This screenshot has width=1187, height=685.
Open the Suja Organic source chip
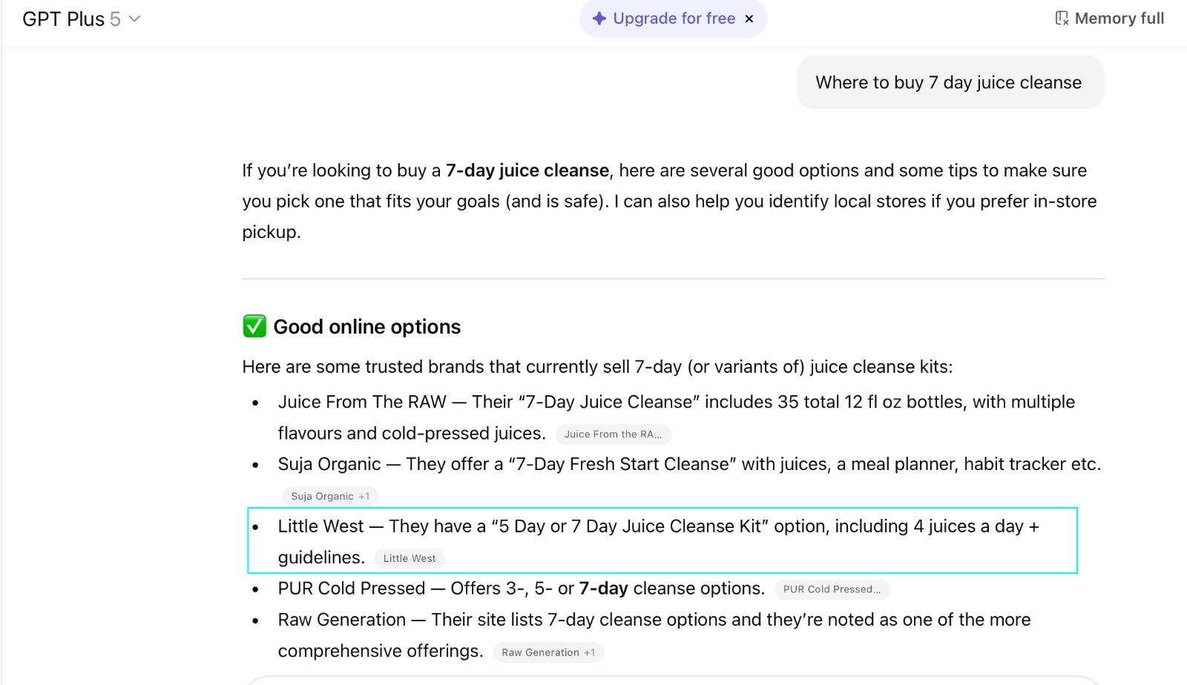[x=322, y=497]
